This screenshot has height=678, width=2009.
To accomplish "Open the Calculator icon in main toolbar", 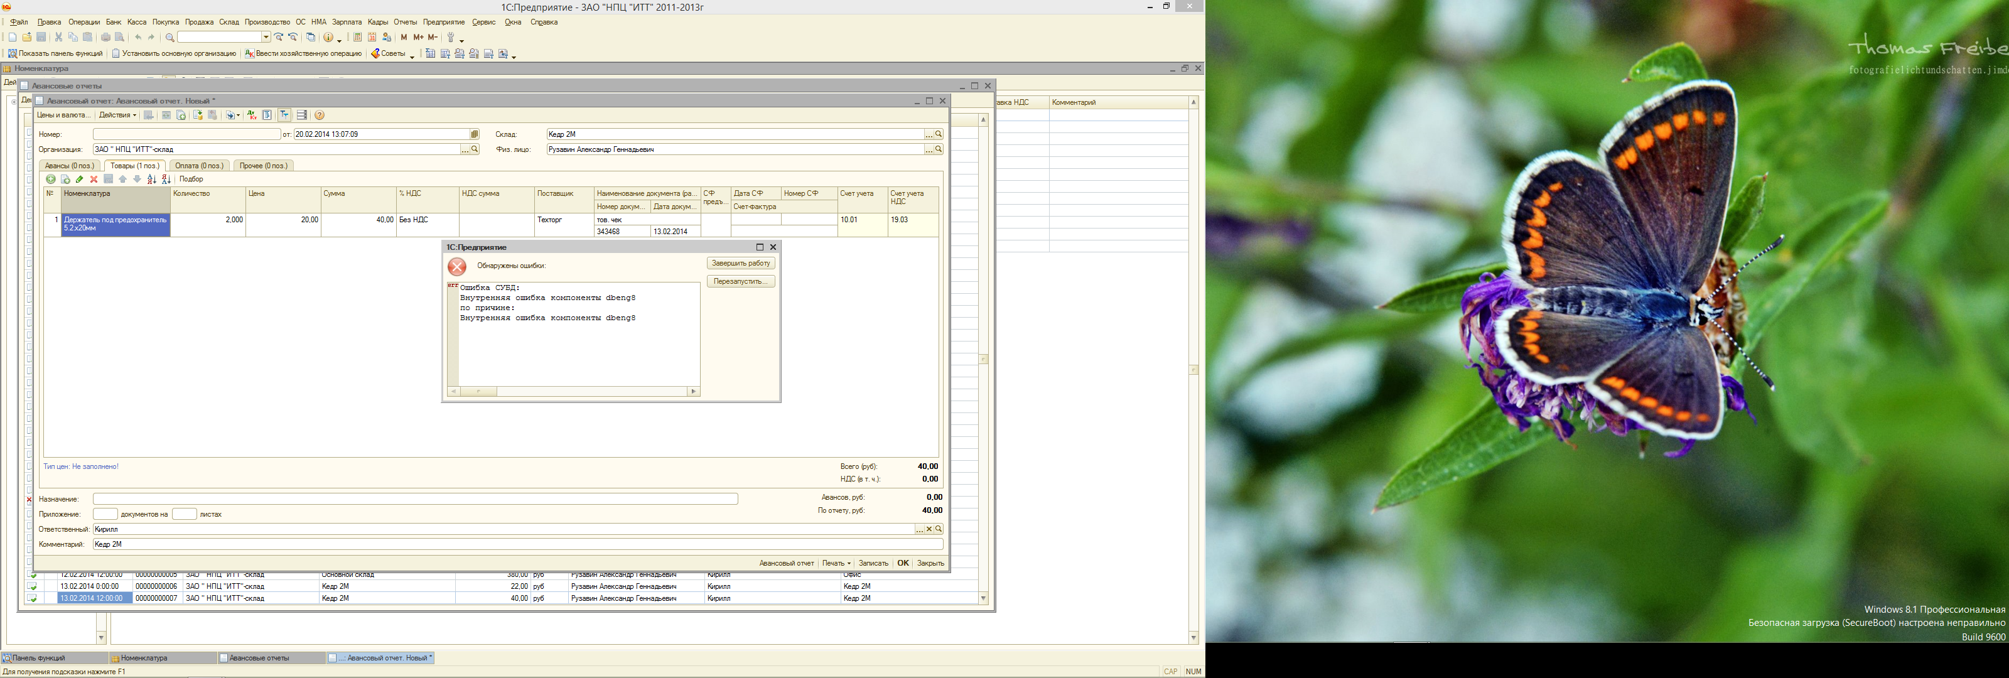I will [x=357, y=38].
